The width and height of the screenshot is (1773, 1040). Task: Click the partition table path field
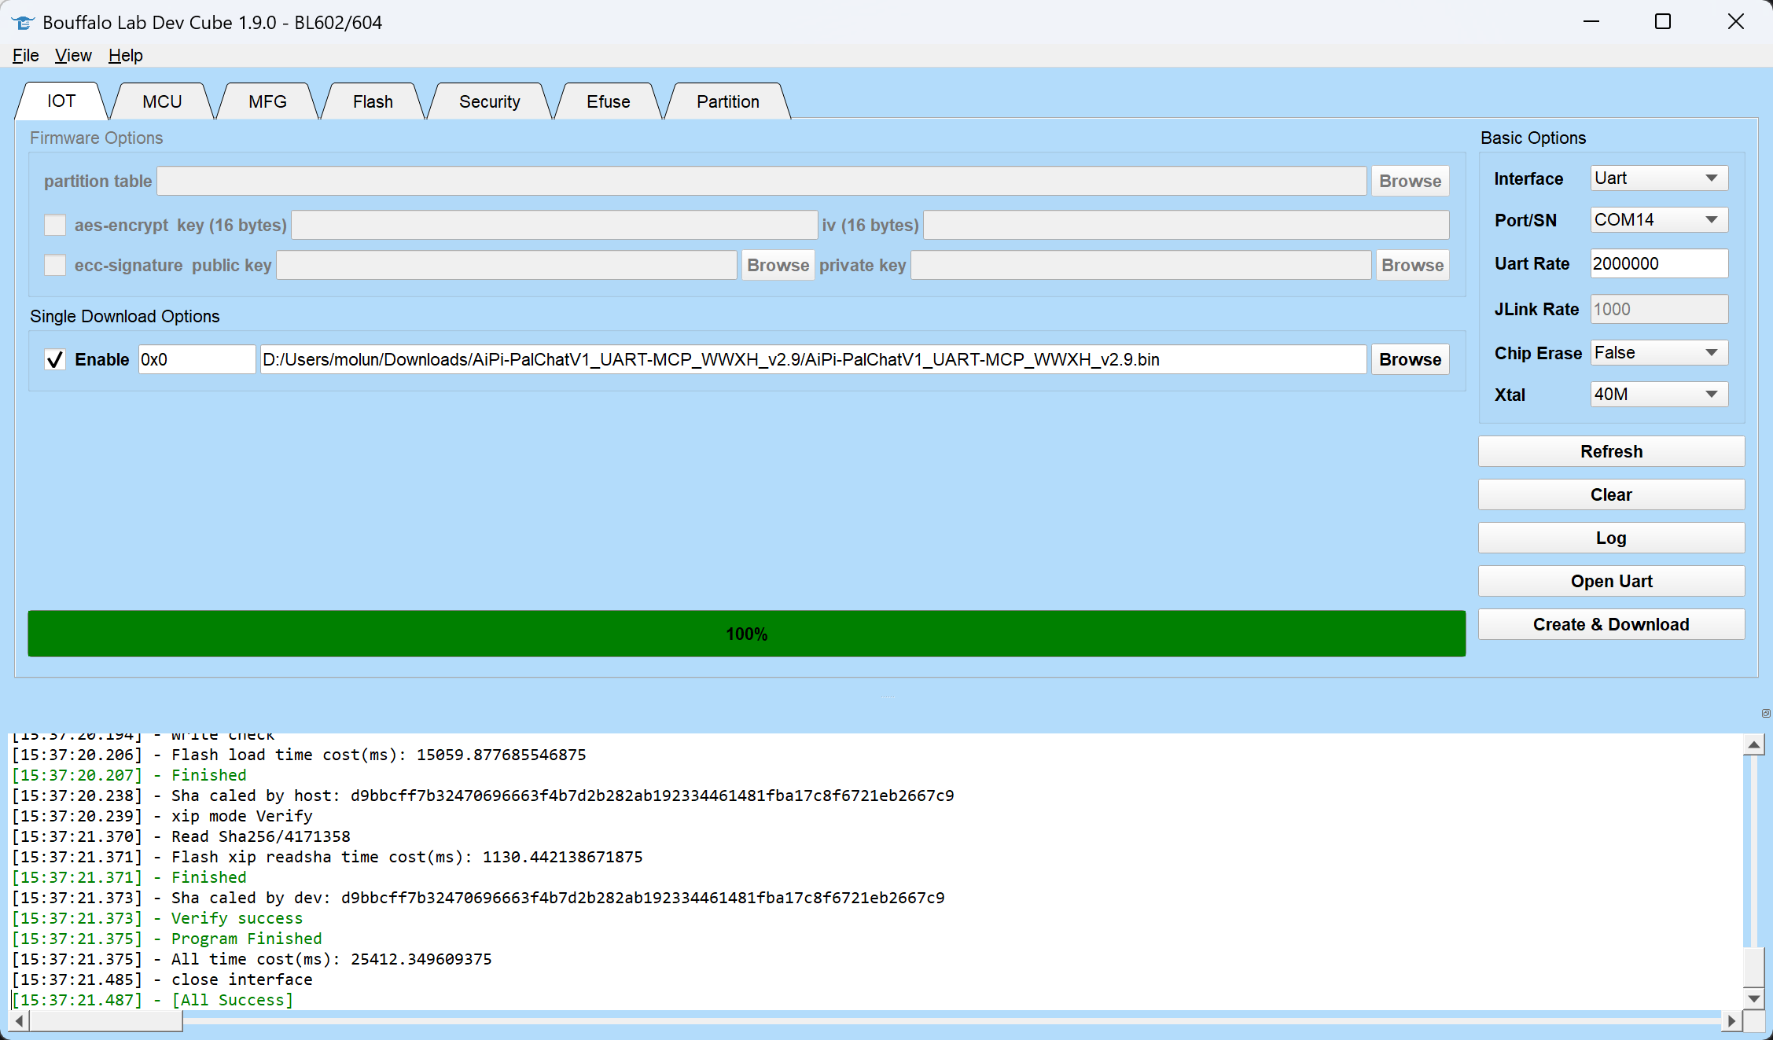coord(761,181)
